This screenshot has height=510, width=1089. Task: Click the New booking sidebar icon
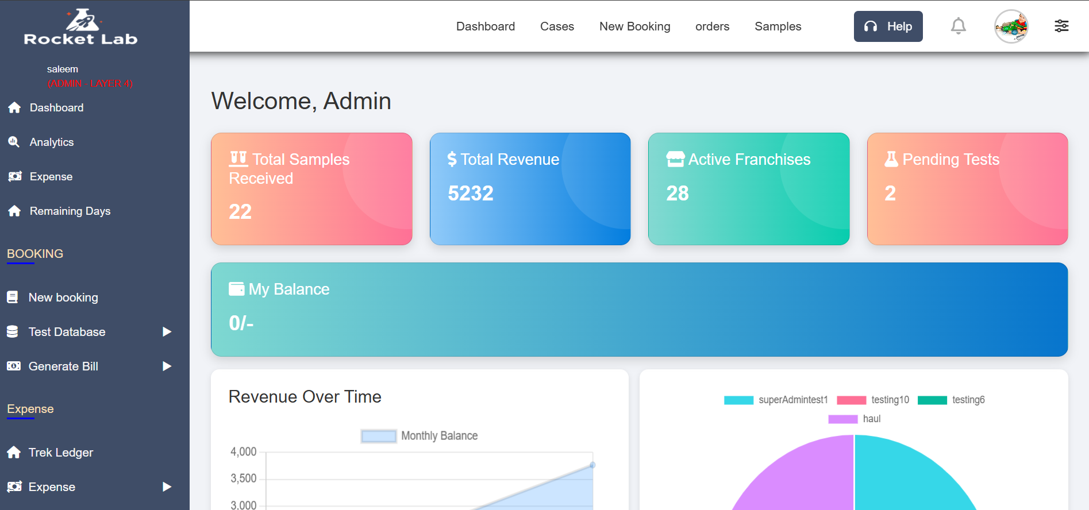click(x=13, y=297)
